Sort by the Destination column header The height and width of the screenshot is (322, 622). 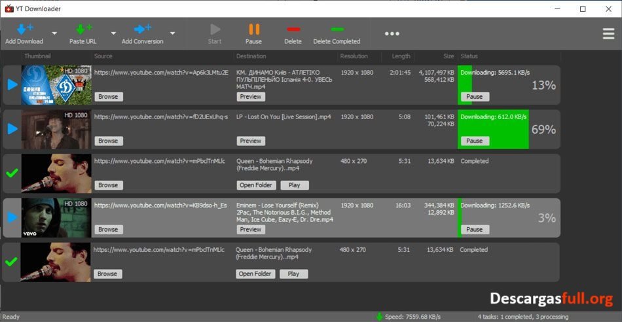click(251, 56)
